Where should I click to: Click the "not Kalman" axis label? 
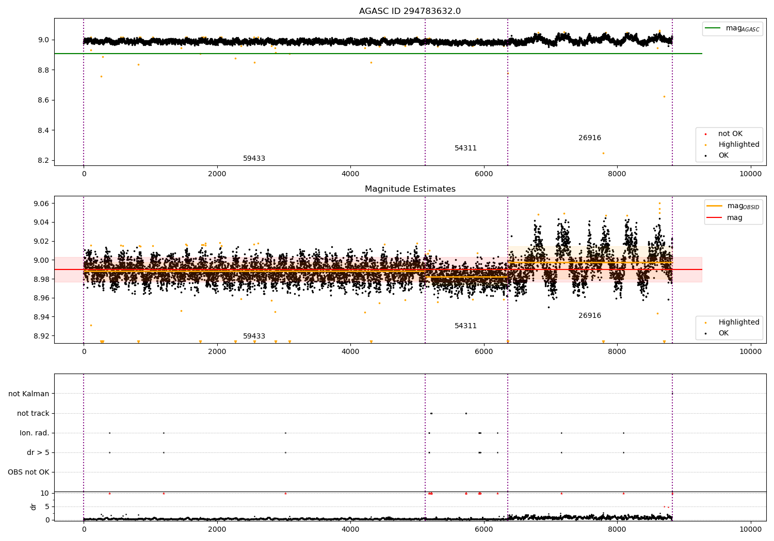pos(29,394)
